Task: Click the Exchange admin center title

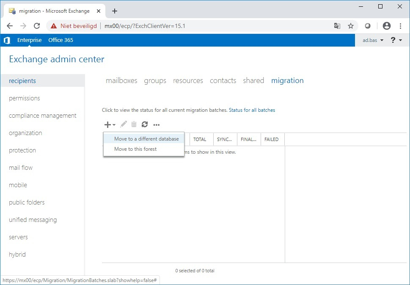Action: coord(56,59)
